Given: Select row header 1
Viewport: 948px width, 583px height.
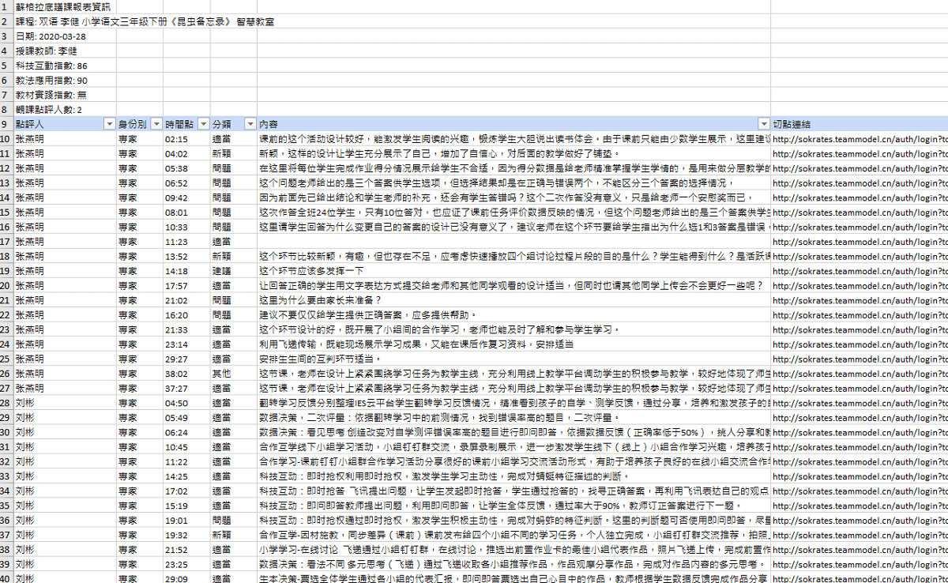Looking at the screenshot, I should pos(6,6).
